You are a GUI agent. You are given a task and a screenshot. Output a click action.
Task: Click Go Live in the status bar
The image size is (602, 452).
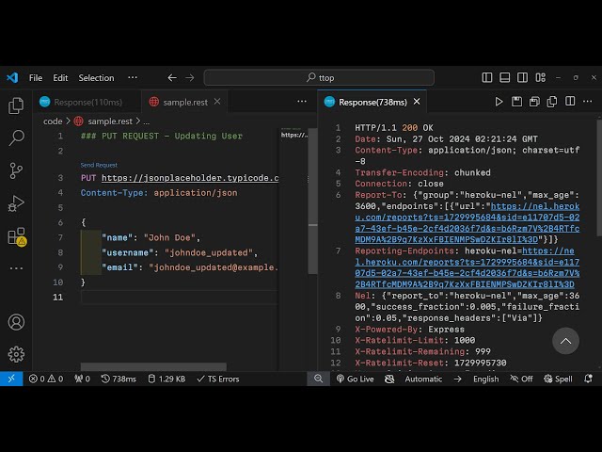tap(354, 379)
